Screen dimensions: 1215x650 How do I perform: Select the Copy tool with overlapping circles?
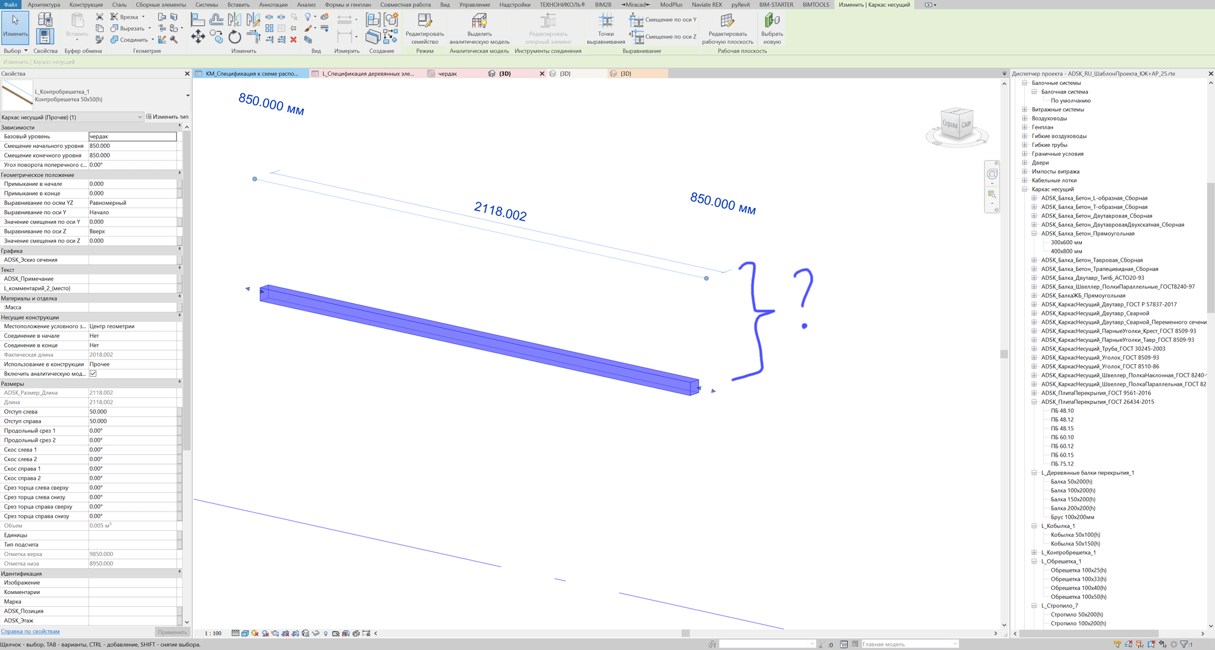tap(217, 37)
